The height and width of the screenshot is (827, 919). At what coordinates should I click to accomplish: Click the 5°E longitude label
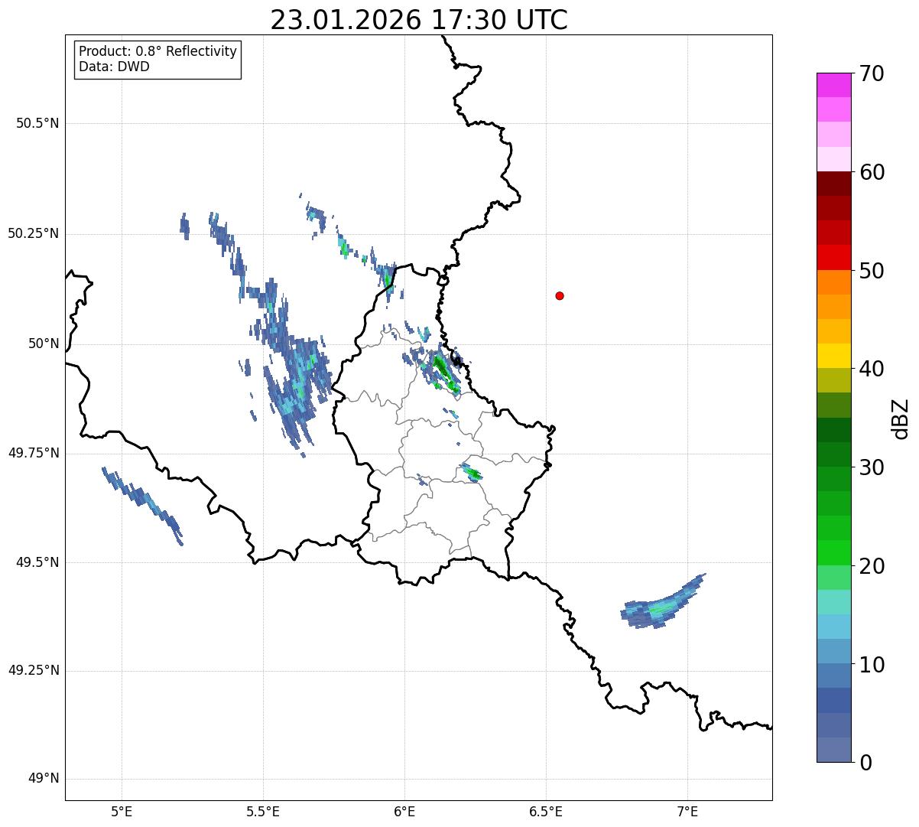click(122, 812)
